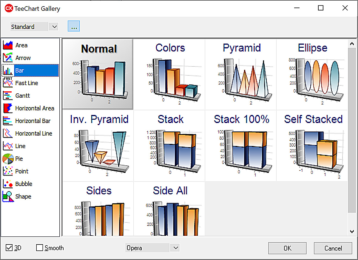Viewport: 358px width, 260px height.
Task: Select the Line label in series list
Action: click(x=20, y=146)
